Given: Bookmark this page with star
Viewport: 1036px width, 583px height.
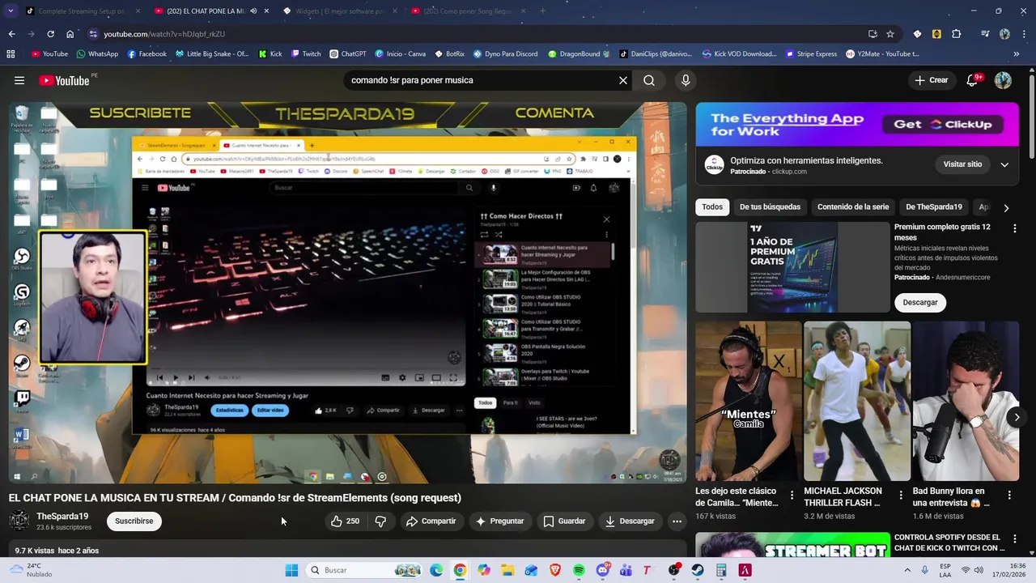Looking at the screenshot, I should click(890, 34).
